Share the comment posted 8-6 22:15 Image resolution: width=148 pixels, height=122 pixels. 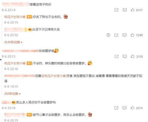(x=117, y=56)
